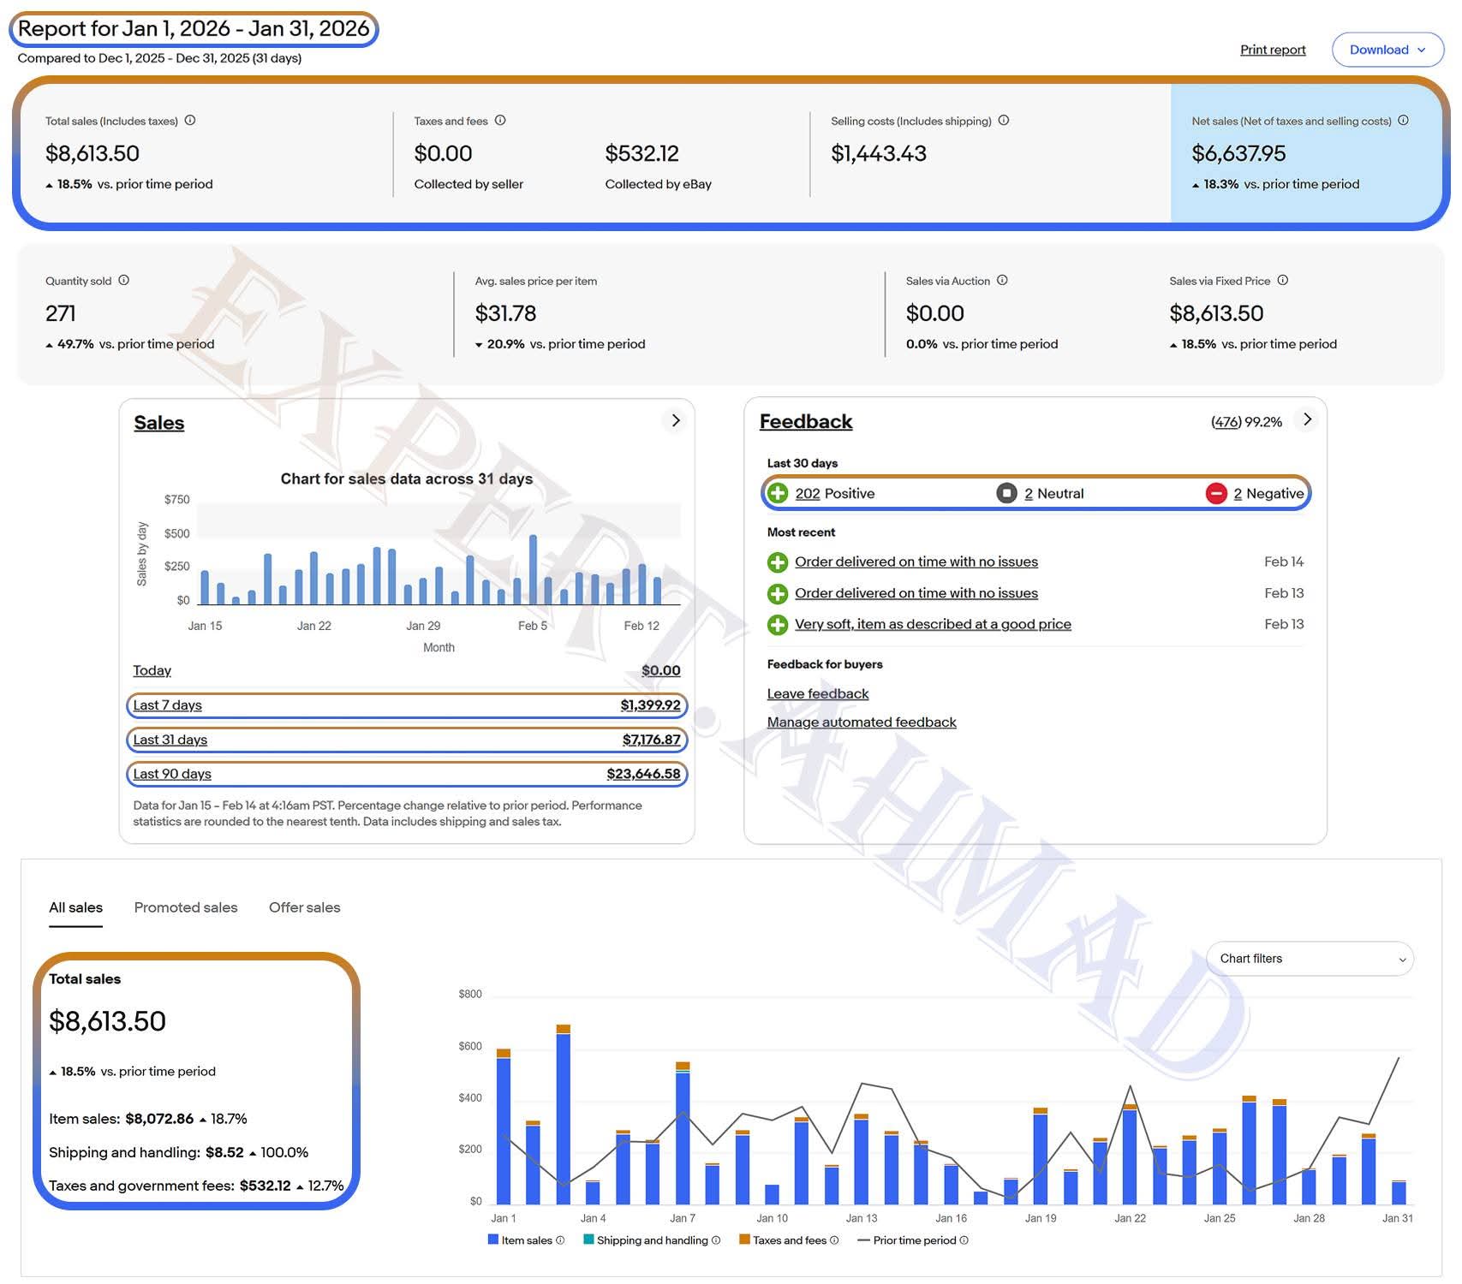
Task: Open the Download dropdown button
Action: pos(1387,50)
